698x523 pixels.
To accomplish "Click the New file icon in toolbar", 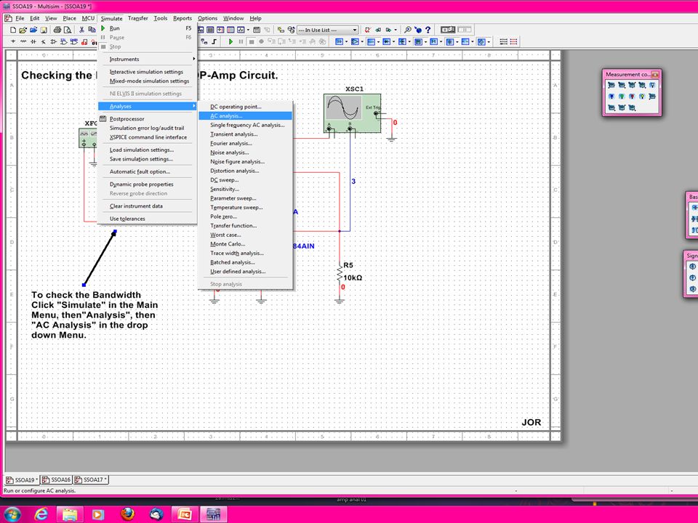I will click(13, 30).
